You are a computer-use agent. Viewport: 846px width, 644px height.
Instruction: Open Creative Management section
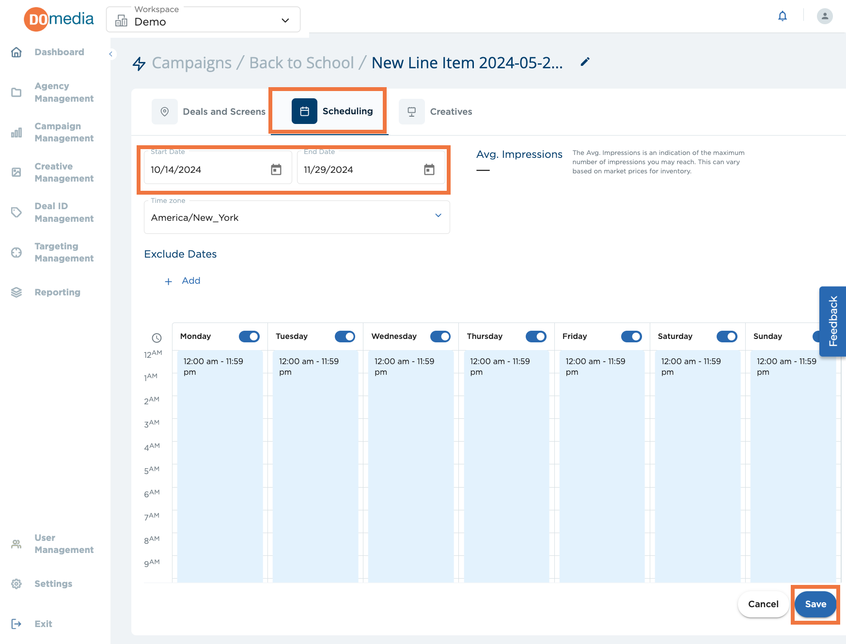pos(64,172)
